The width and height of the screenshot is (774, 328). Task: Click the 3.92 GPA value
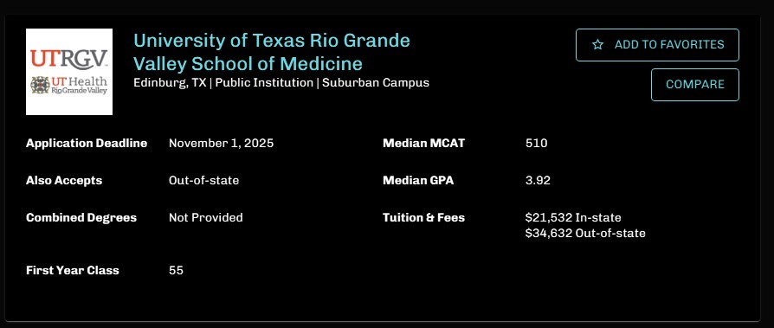click(x=538, y=181)
